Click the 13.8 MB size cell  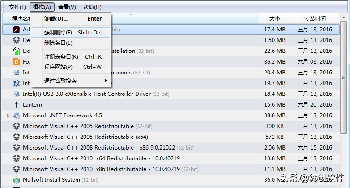[x=274, y=158]
